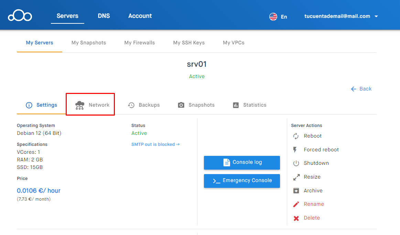
Task: Click the red Rename pencil icon
Action: click(296, 204)
